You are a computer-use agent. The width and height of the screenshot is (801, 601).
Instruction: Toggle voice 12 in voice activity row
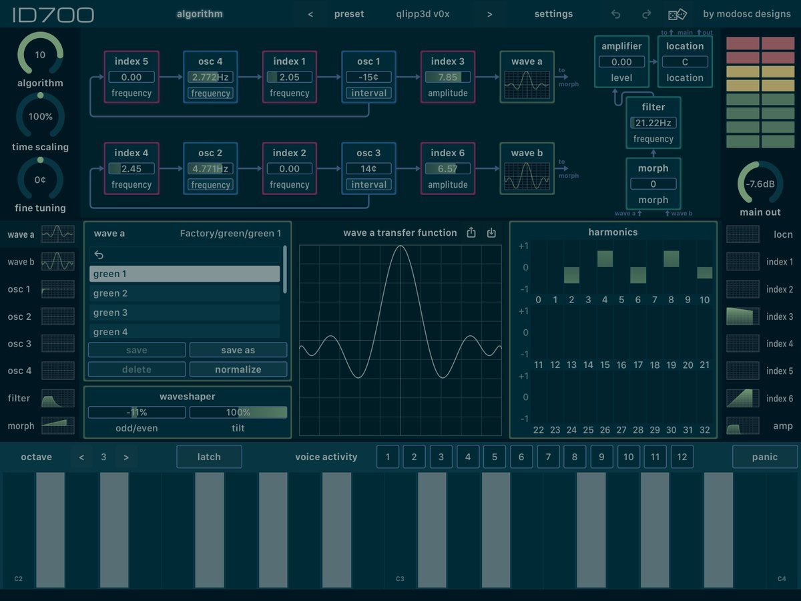pos(682,457)
